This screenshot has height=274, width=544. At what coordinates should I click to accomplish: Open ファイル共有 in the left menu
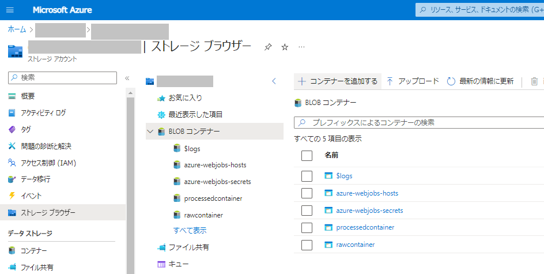coord(37,267)
